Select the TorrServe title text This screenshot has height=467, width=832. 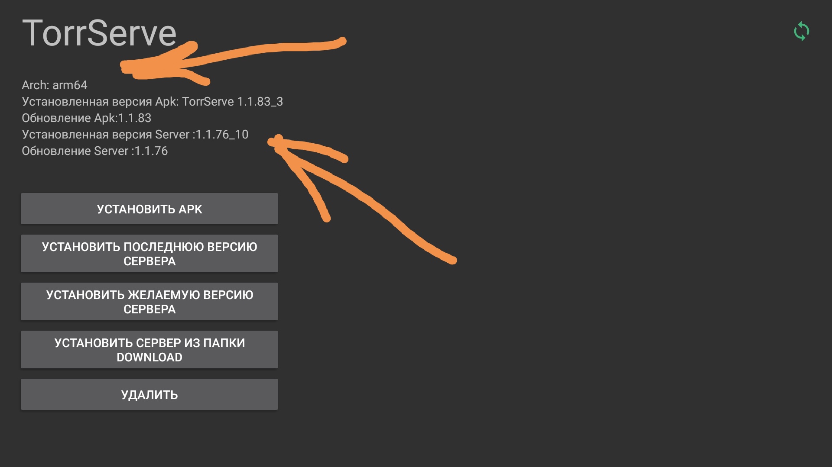pyautogui.click(x=99, y=33)
